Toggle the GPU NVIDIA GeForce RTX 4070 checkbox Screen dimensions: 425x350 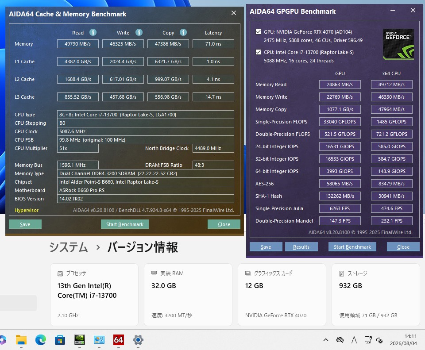[258, 32]
